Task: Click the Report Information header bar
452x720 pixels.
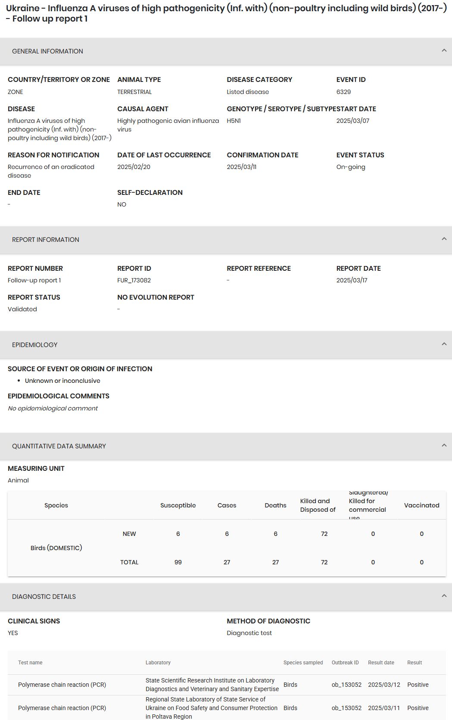Action: (x=226, y=240)
